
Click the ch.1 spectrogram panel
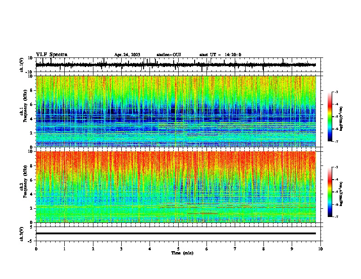click(176, 111)
